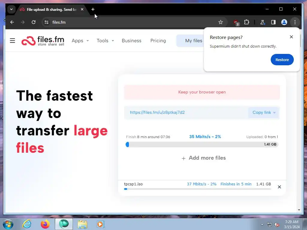Viewport: 307px width, 230px height.
Task: Launch Firefox from the taskbar
Action: click(x=45, y=224)
